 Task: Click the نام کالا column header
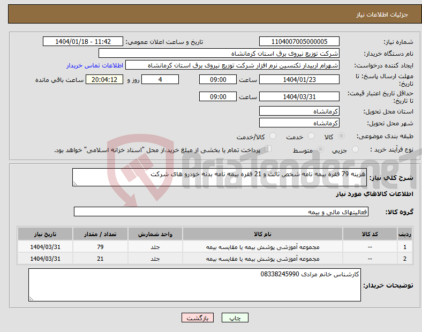(262, 234)
